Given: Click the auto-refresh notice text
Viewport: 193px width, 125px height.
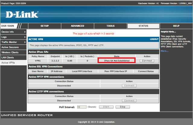Looking at the screenshot, I should 93,33.
